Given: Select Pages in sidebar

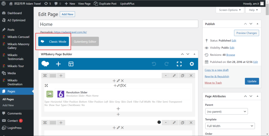Looking at the screenshot, I should pos(17,91).
